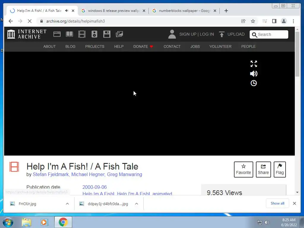Open the Web (Wayback) section icon
304x228 pixels.
(57, 34)
